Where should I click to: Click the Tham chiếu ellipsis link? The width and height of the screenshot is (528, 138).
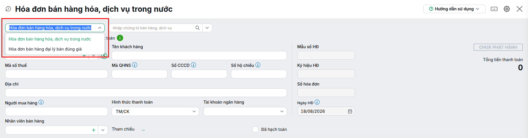(x=143, y=130)
